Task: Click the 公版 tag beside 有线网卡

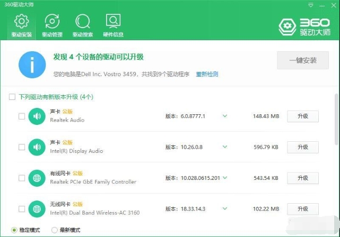Action: point(77,173)
